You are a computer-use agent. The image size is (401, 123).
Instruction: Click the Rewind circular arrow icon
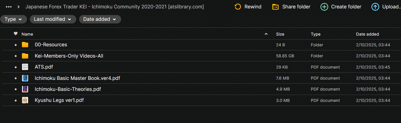pos(238,7)
